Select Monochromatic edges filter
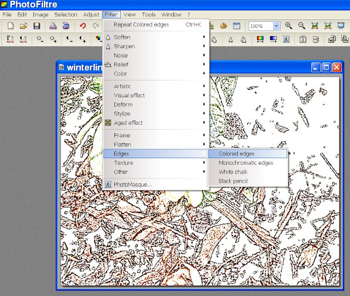Viewport: 350px width, 296px height. point(248,163)
